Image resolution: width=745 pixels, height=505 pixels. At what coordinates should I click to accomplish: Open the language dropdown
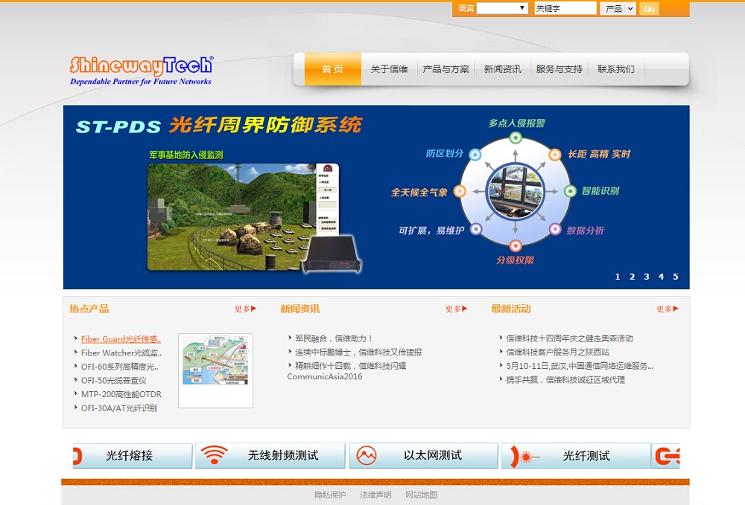coord(502,8)
